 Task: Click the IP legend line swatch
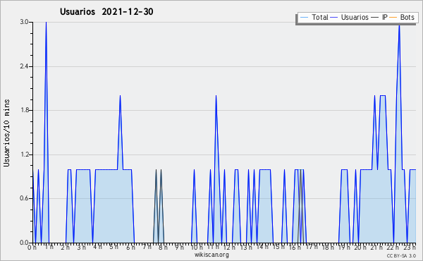[375, 18]
